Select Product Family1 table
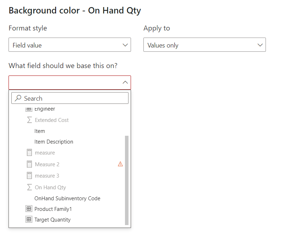Image resolution: width=306 pixels, height=252 pixels. (53, 209)
